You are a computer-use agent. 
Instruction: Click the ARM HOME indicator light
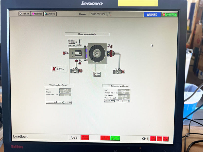pyautogui.click(x=79, y=40)
